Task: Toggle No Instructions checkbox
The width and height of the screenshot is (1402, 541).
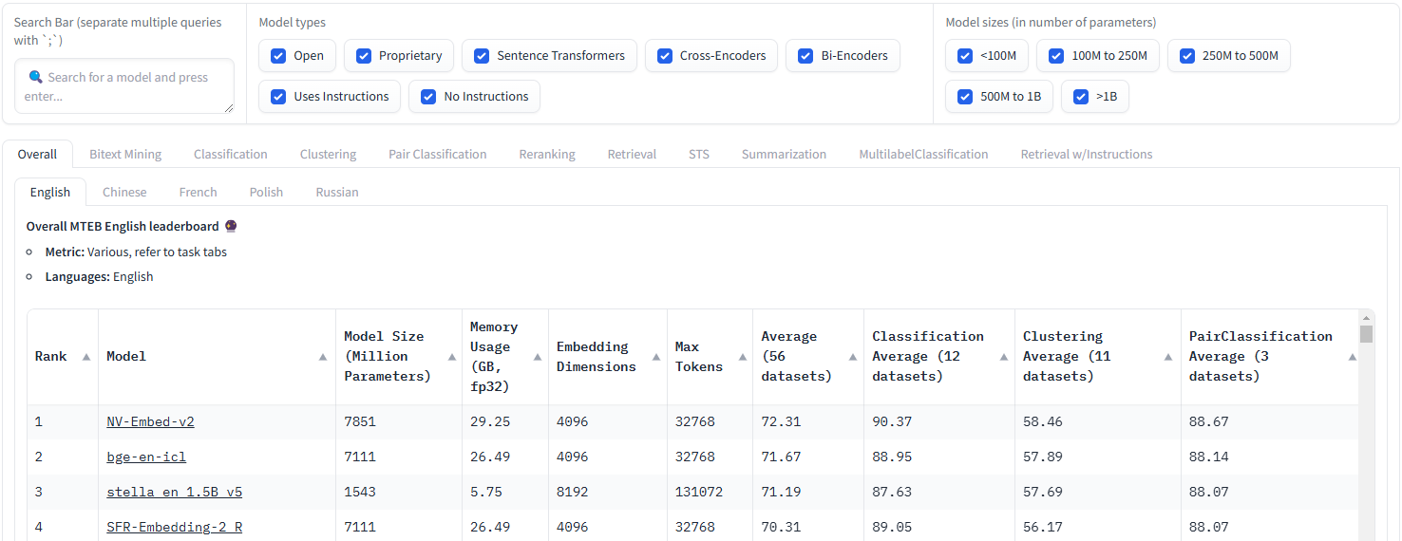Action: (x=428, y=97)
